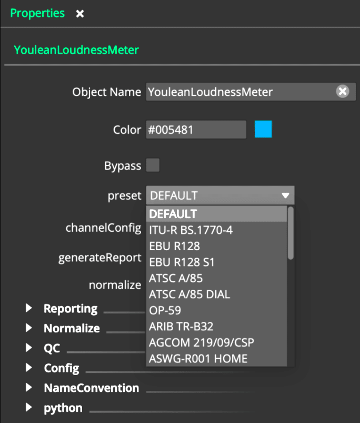Select the ATSC A/85 preset
The width and height of the screenshot is (360, 423).
[x=216, y=278]
